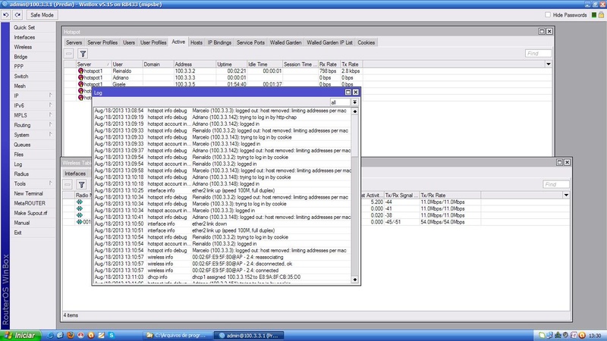The image size is (607, 341).
Task: Open Quick Set in sidebar
Action: [24, 27]
